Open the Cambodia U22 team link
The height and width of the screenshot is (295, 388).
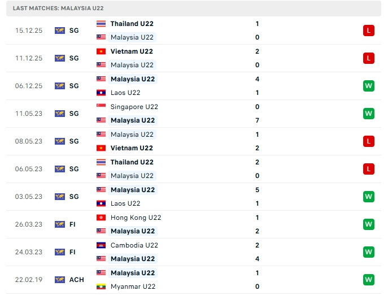click(x=134, y=245)
